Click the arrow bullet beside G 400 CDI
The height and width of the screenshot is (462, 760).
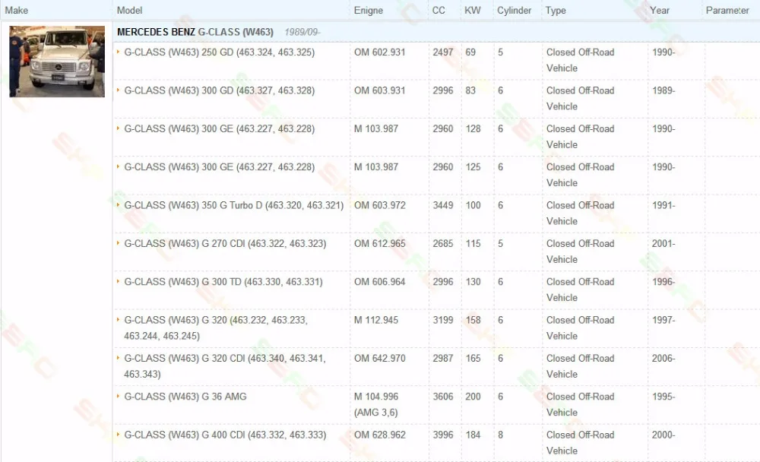coord(118,435)
